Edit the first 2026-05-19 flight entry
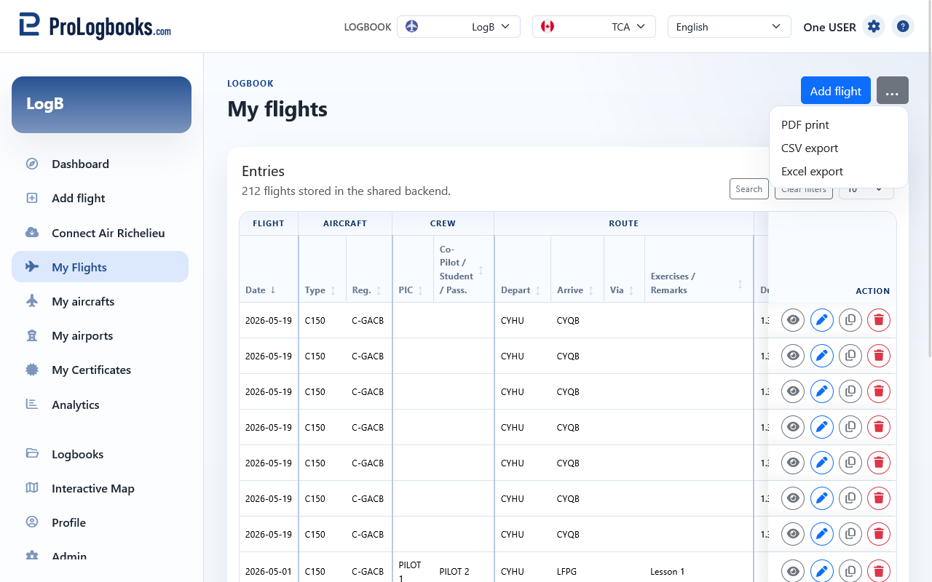The width and height of the screenshot is (932, 582). point(822,320)
